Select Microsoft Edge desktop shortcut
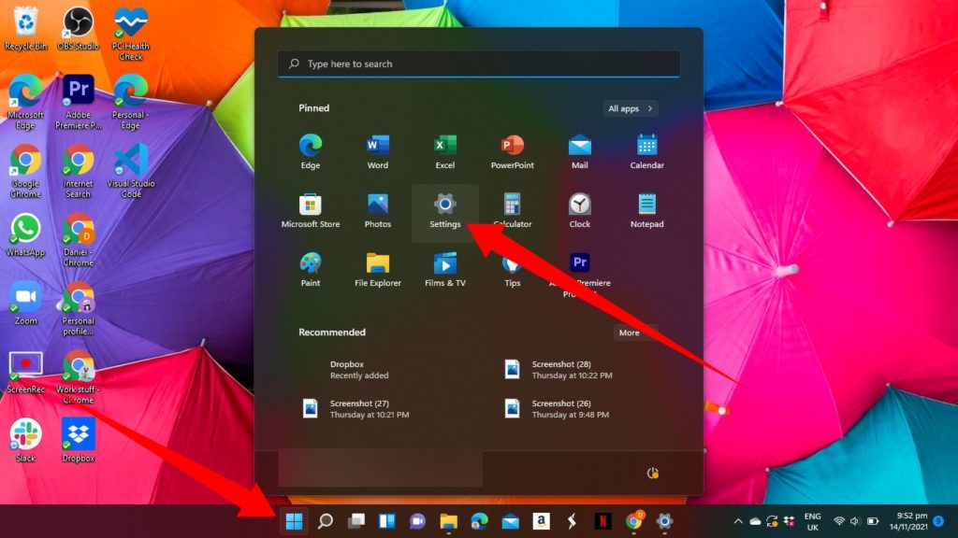This screenshot has width=958, height=538. coord(25,102)
